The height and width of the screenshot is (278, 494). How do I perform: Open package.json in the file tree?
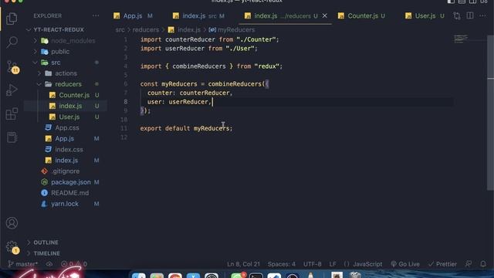[x=70, y=182]
